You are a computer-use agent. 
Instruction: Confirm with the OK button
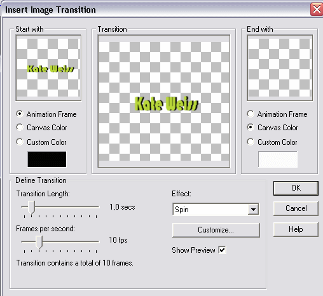296,188
